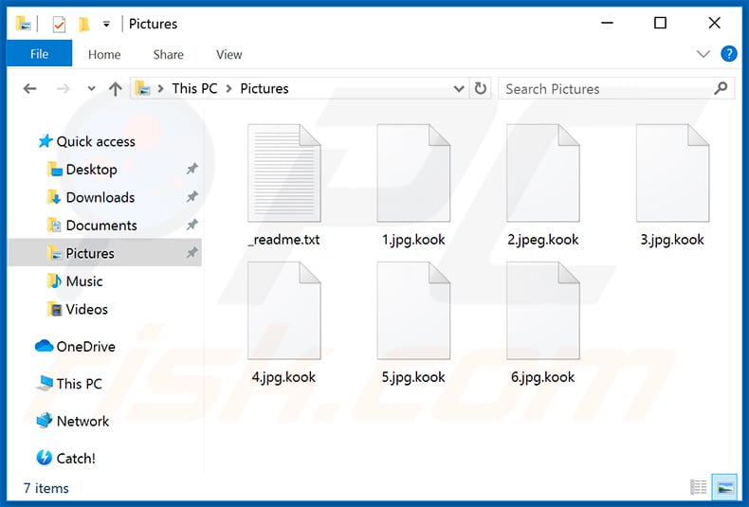
Task: Select Pictures in the navigation pane
Action: click(105, 253)
